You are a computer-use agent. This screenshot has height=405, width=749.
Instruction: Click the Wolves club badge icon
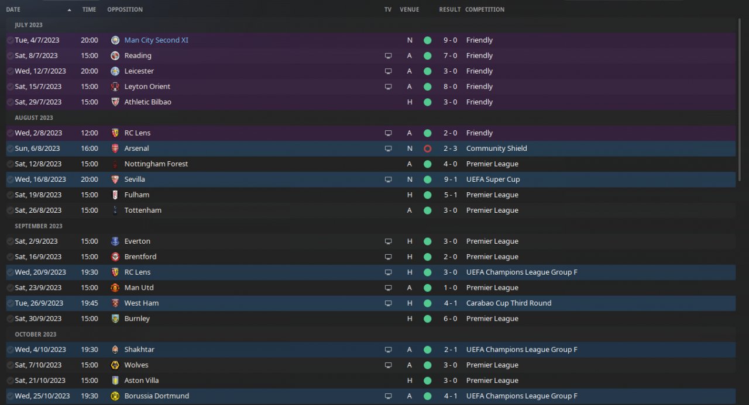pos(115,365)
